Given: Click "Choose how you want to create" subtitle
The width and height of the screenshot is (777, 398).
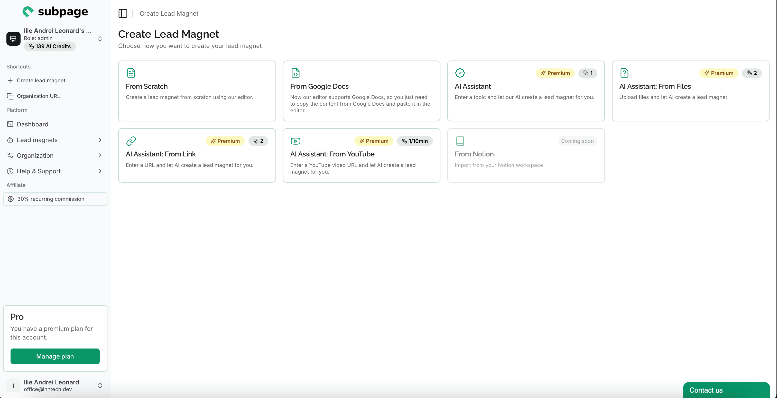Looking at the screenshot, I should point(190,46).
